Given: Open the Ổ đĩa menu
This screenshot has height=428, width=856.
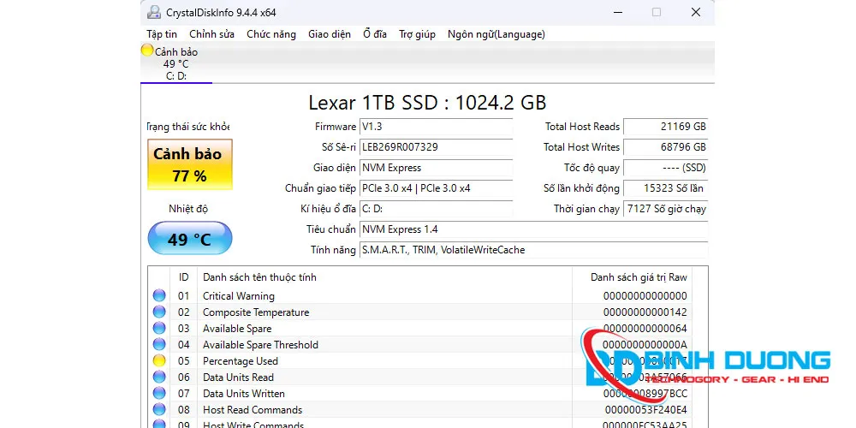Looking at the screenshot, I should [375, 34].
